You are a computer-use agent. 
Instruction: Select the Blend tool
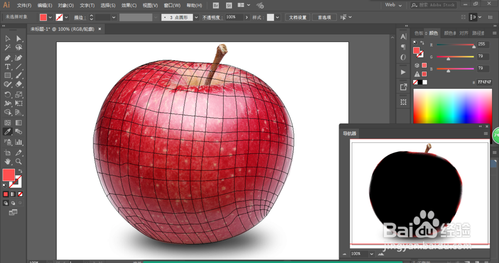tap(19, 132)
